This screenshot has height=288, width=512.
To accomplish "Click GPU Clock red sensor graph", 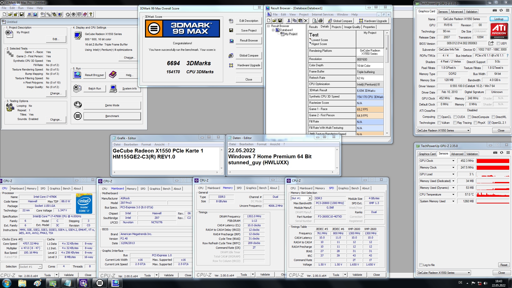I will click(493, 161).
